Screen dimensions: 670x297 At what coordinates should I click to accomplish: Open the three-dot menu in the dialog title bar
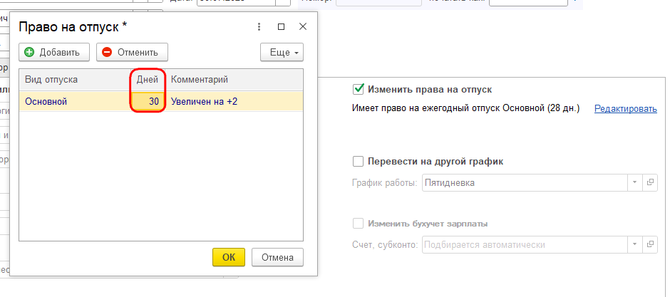pyautogui.click(x=259, y=27)
